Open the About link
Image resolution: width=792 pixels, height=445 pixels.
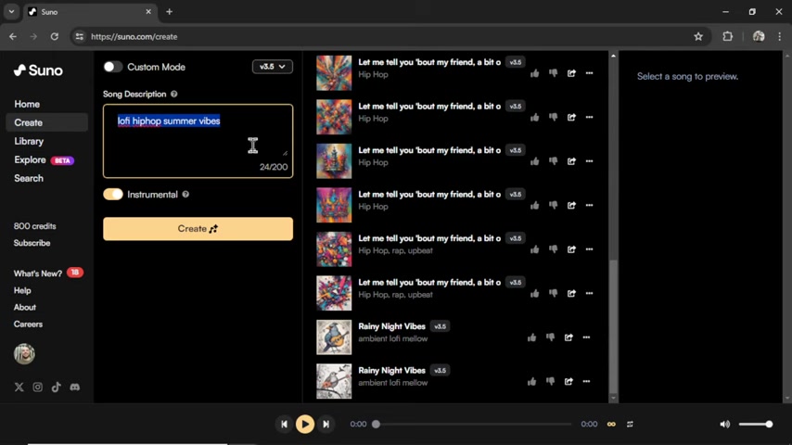pyautogui.click(x=25, y=307)
